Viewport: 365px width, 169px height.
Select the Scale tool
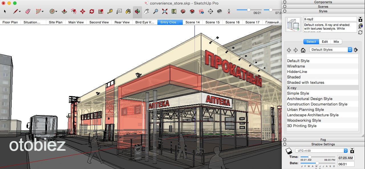(x=101, y=11)
